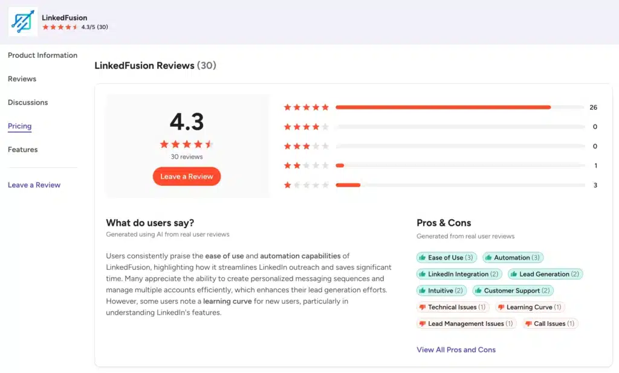This screenshot has width=619, height=373.
Task: Select the Learning Curve (1) tag
Action: click(530, 307)
